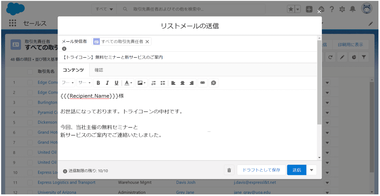Align text to the right
This screenshot has height=196, width=380.
click(x=192, y=83)
